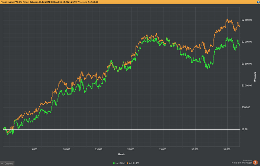The image size is (260, 166).
Task: Click the $2 500,00 label on the Winnings axis
Action: tap(247, 20)
